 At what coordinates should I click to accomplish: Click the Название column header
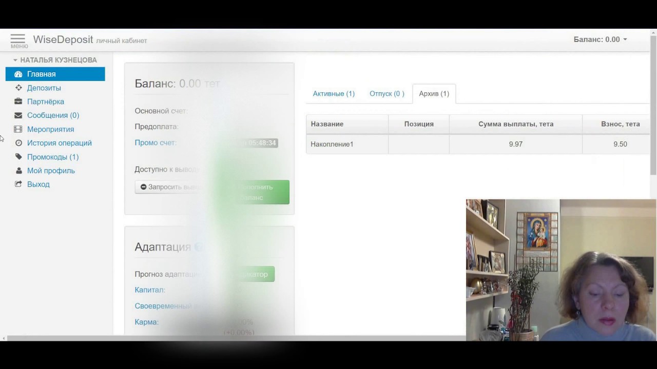[x=347, y=124]
